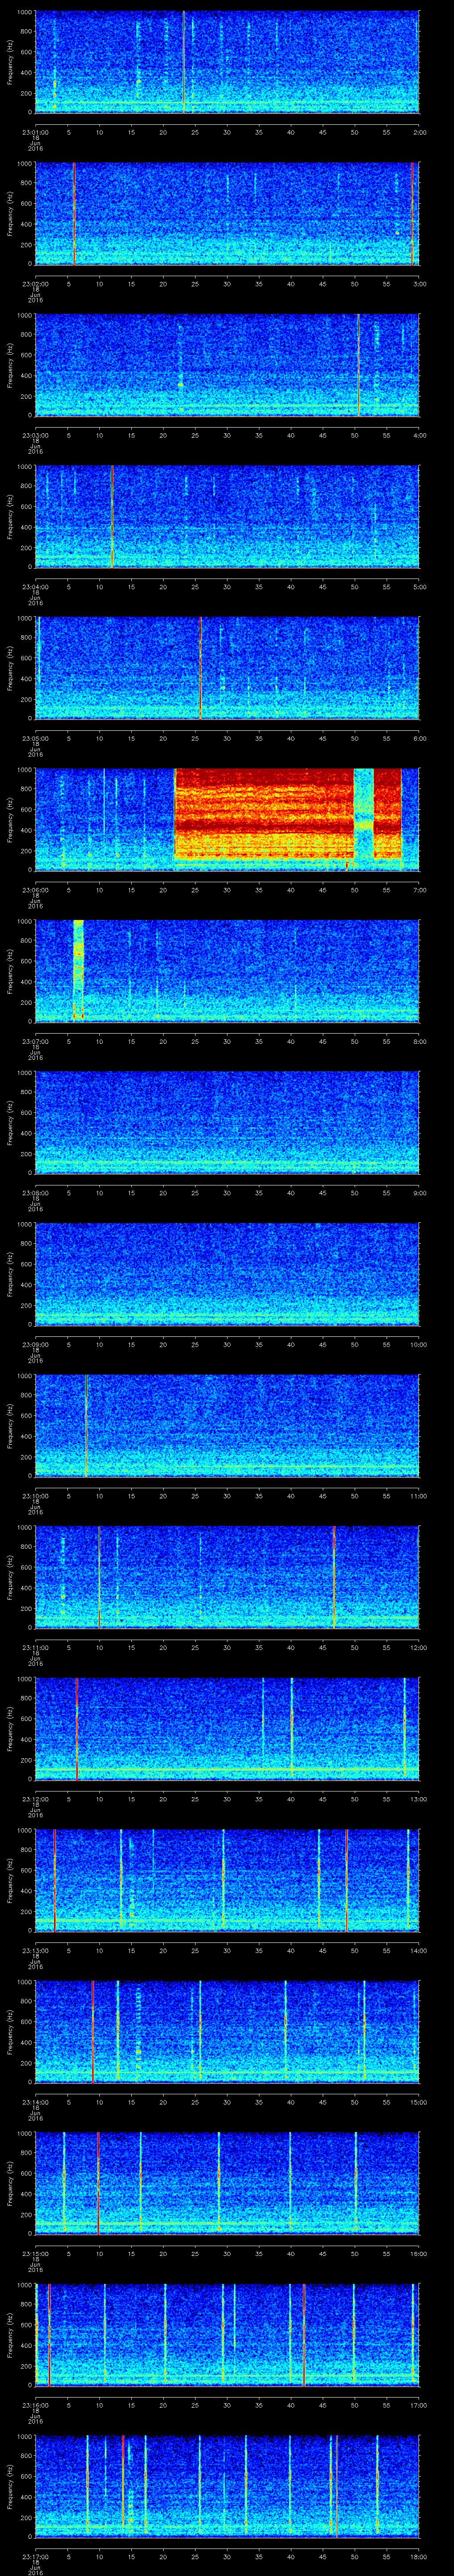454x2576 pixels.
Task: Click the 23:16:00 start time label
Action: click(x=35, y=2405)
